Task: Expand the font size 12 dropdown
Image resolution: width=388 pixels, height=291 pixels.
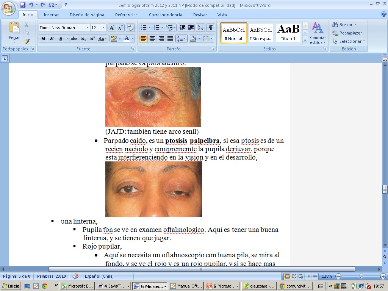Action: pos(103,28)
